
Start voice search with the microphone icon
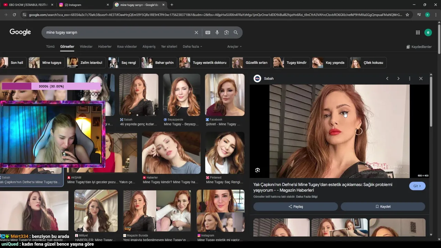pos(217,32)
